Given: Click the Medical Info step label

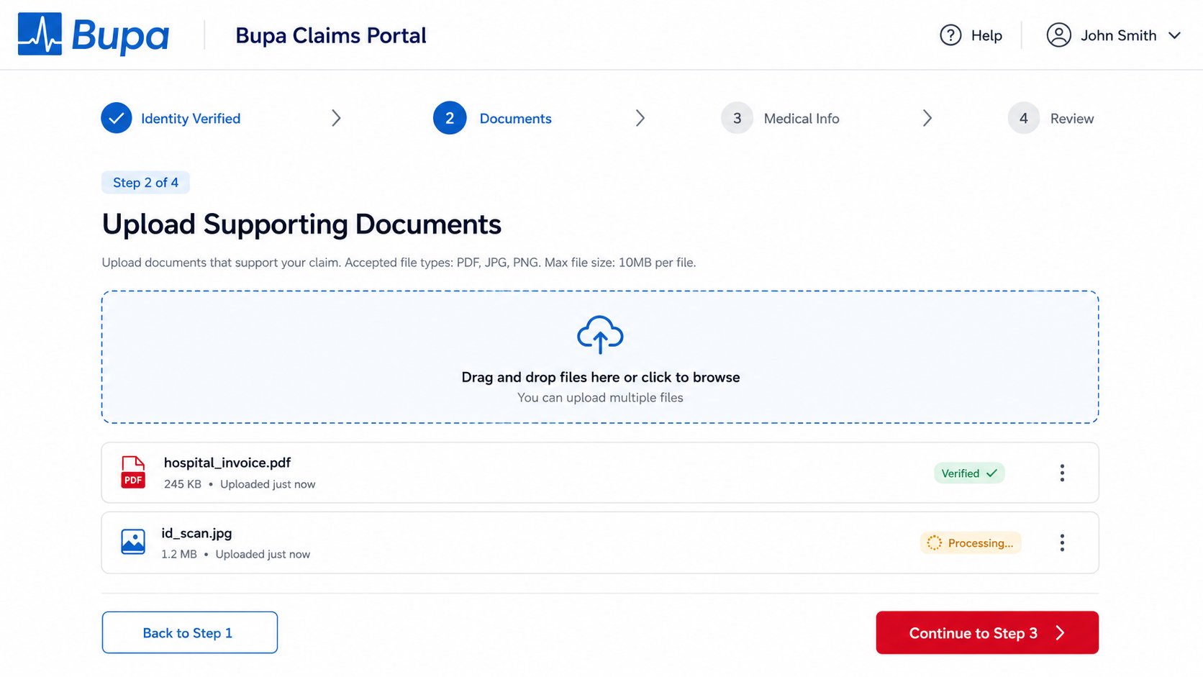Looking at the screenshot, I should (x=802, y=119).
